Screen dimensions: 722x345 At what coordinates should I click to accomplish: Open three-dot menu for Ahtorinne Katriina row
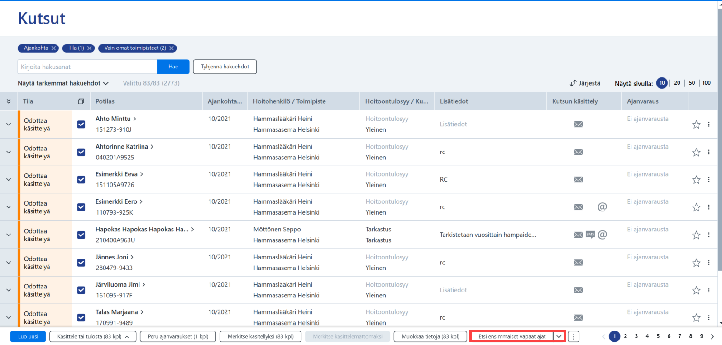coord(709,152)
